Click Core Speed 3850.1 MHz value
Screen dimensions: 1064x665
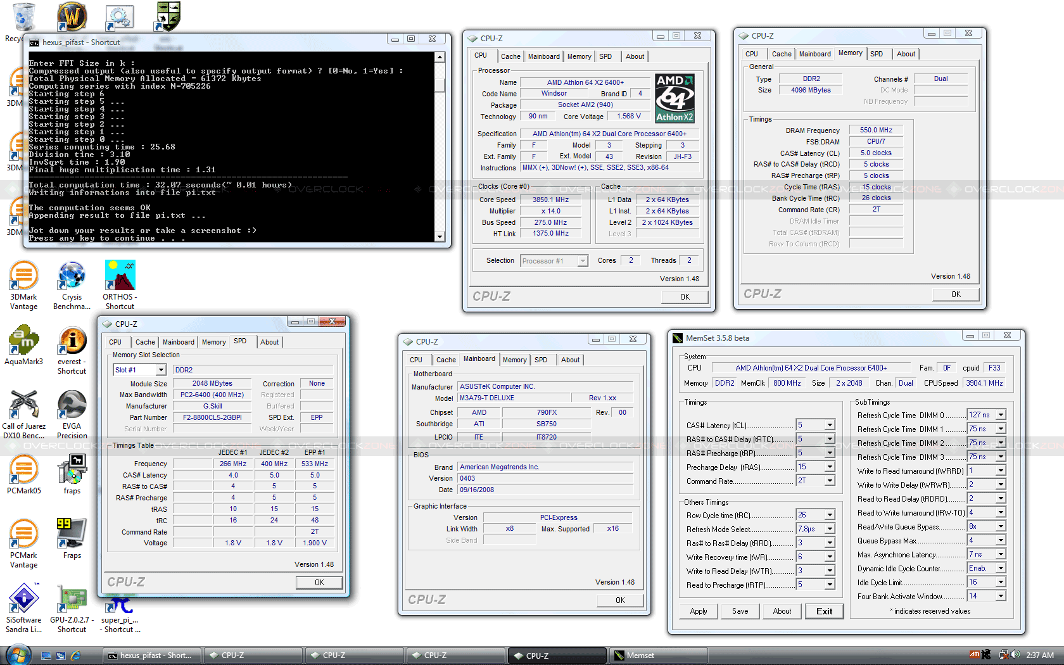click(x=550, y=199)
